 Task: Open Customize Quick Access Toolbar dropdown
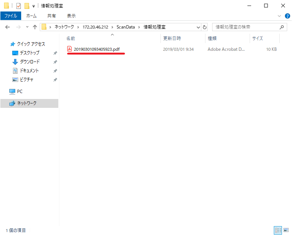coord(33,6)
